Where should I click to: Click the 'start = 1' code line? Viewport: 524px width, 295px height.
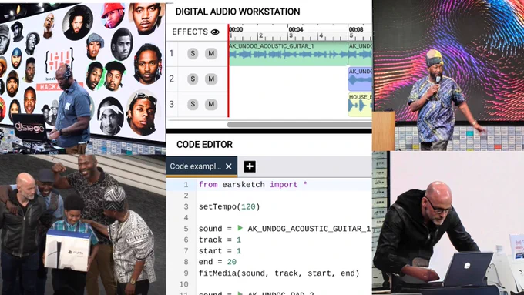(220, 251)
